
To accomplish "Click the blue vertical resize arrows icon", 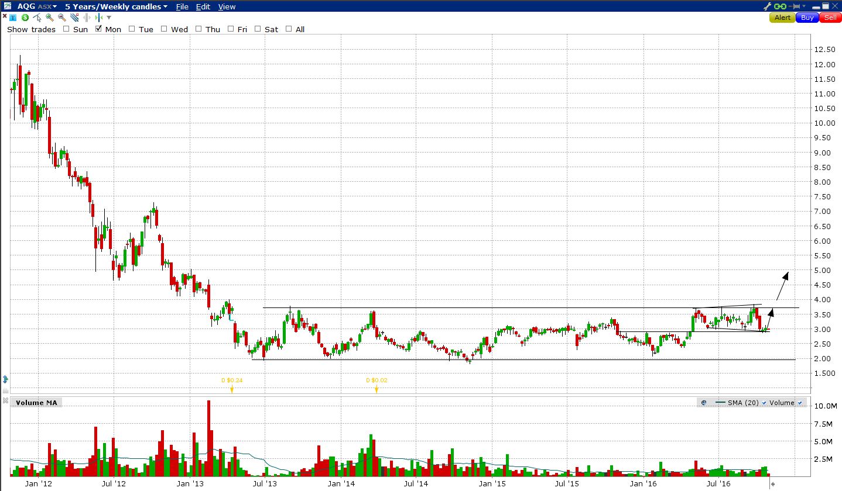I will pyautogui.click(x=6, y=379).
